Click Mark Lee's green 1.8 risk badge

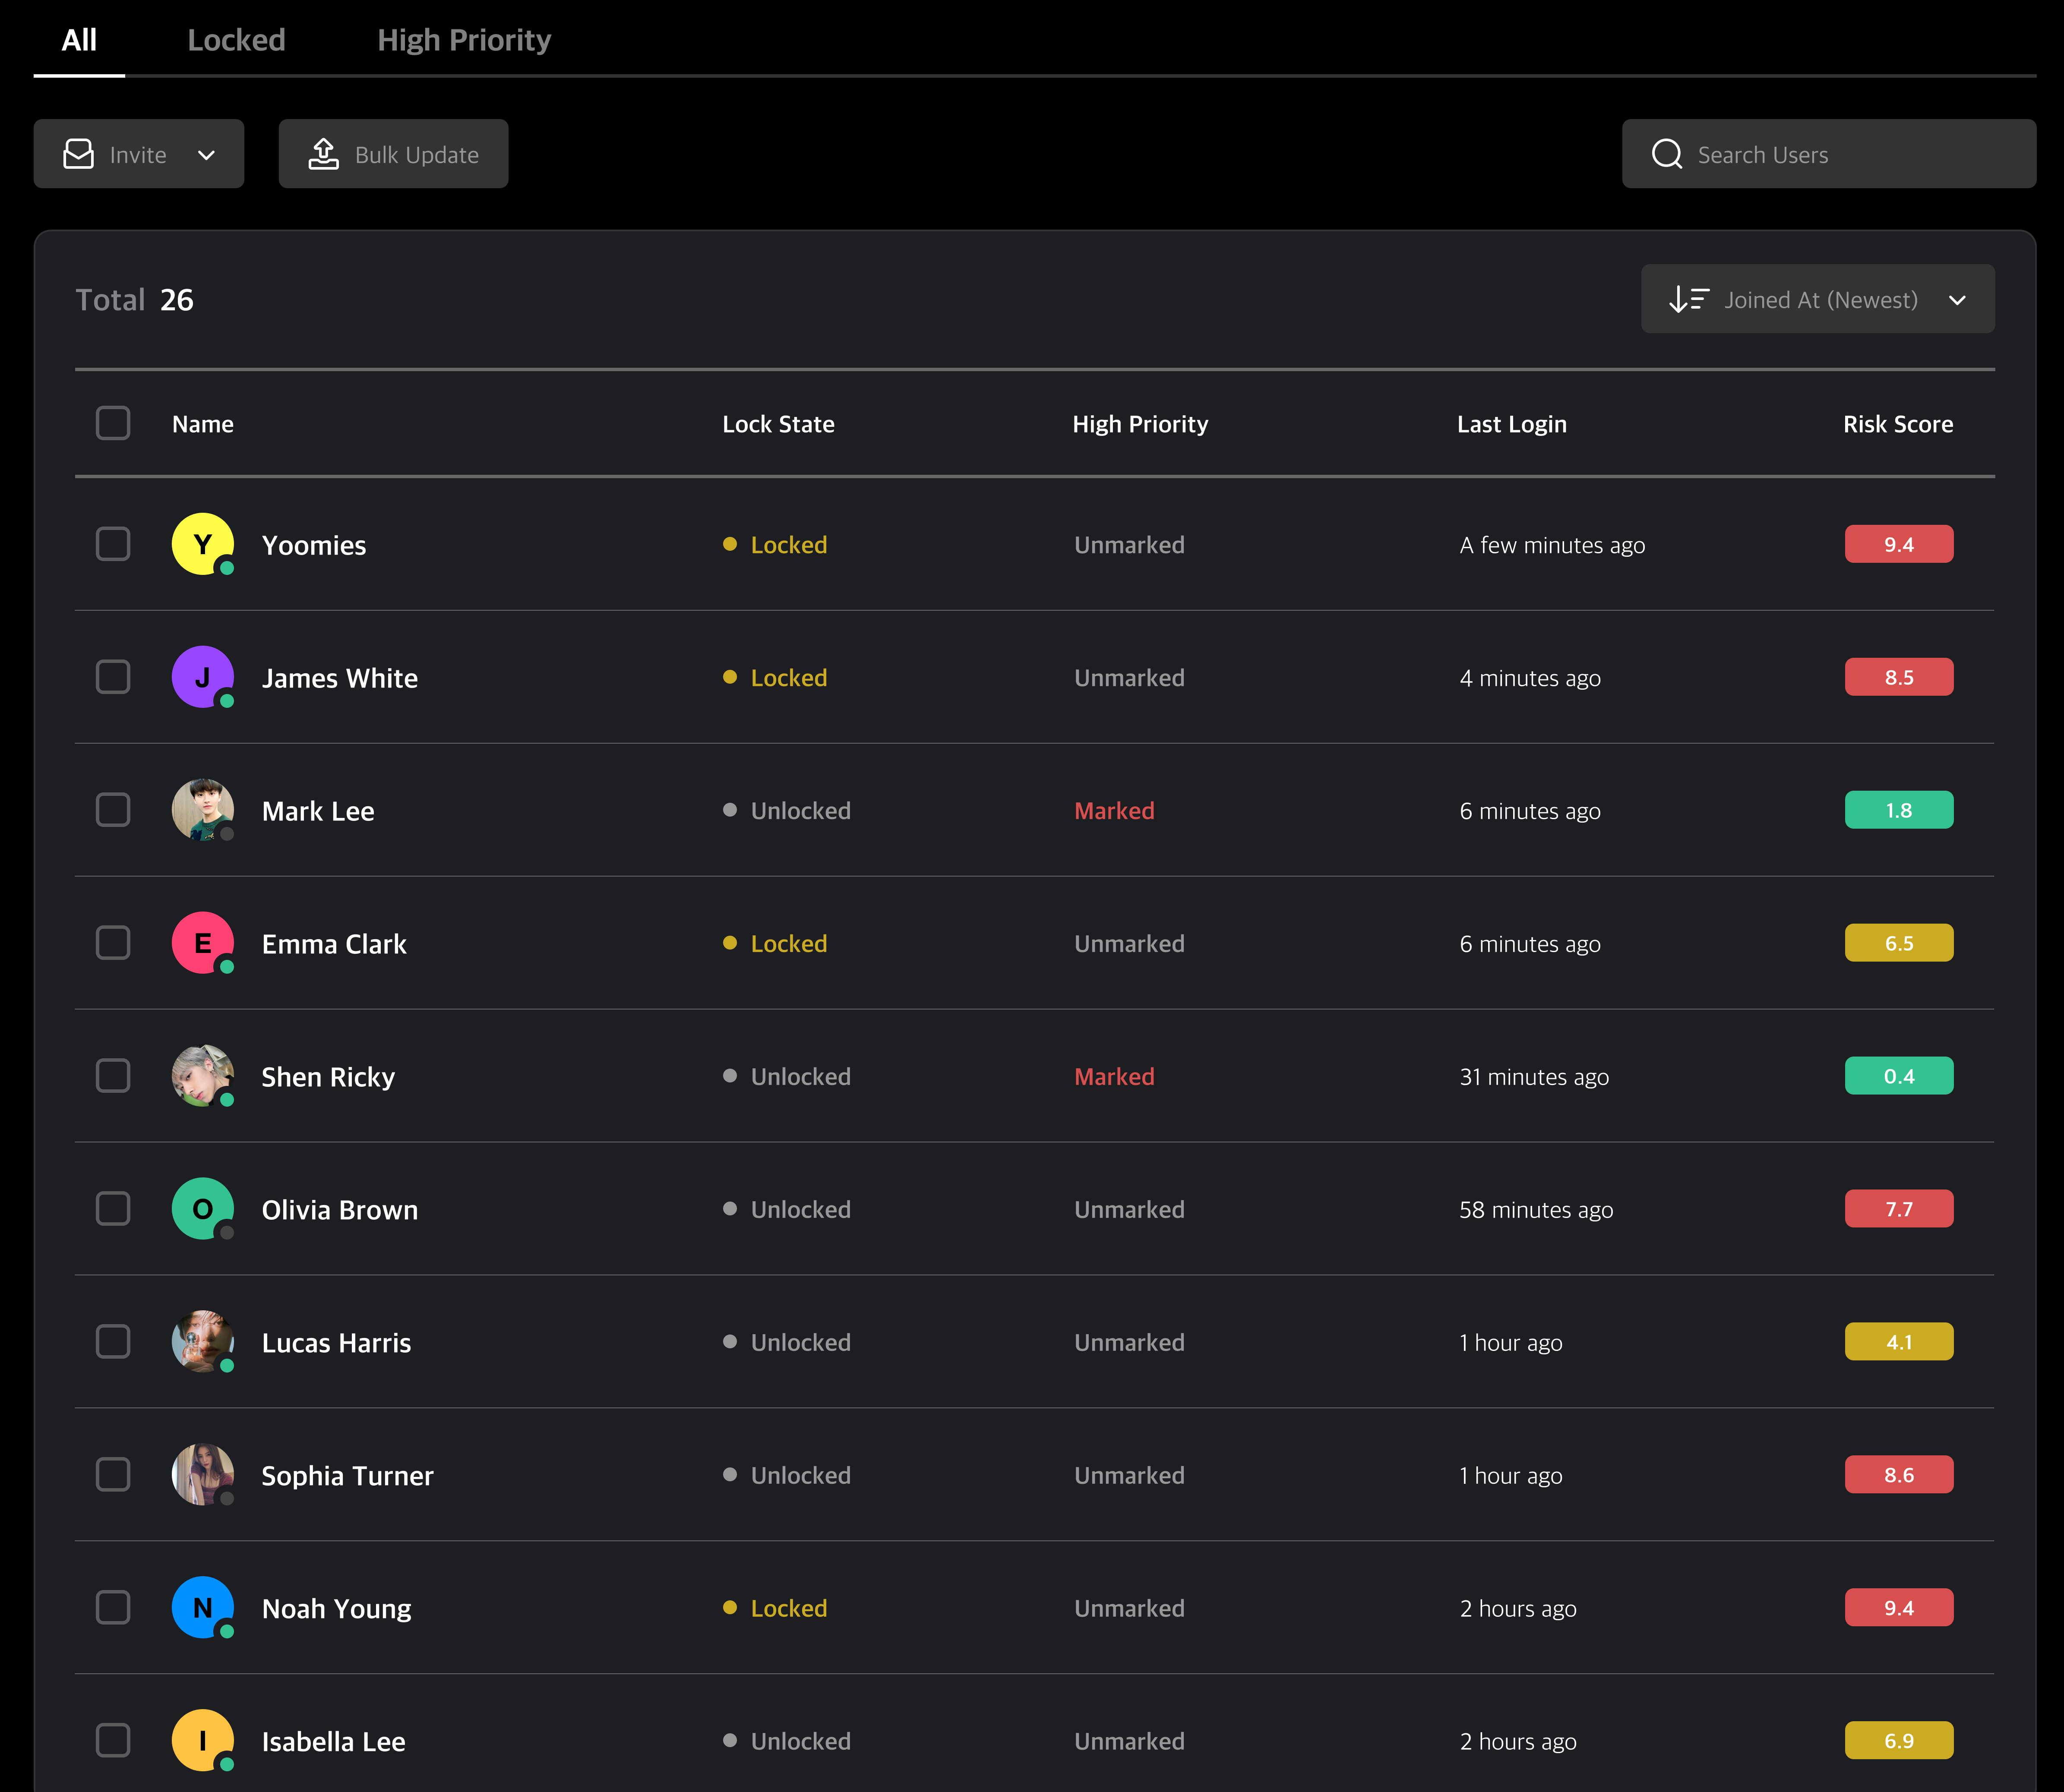pos(1898,810)
